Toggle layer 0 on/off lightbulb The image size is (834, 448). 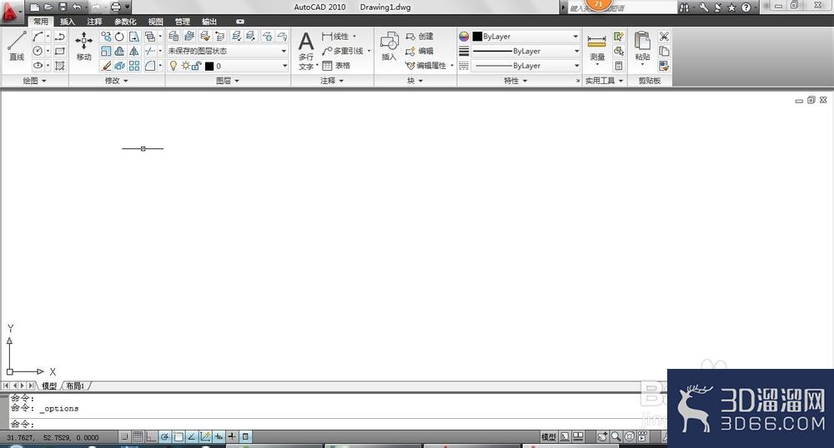pos(173,66)
